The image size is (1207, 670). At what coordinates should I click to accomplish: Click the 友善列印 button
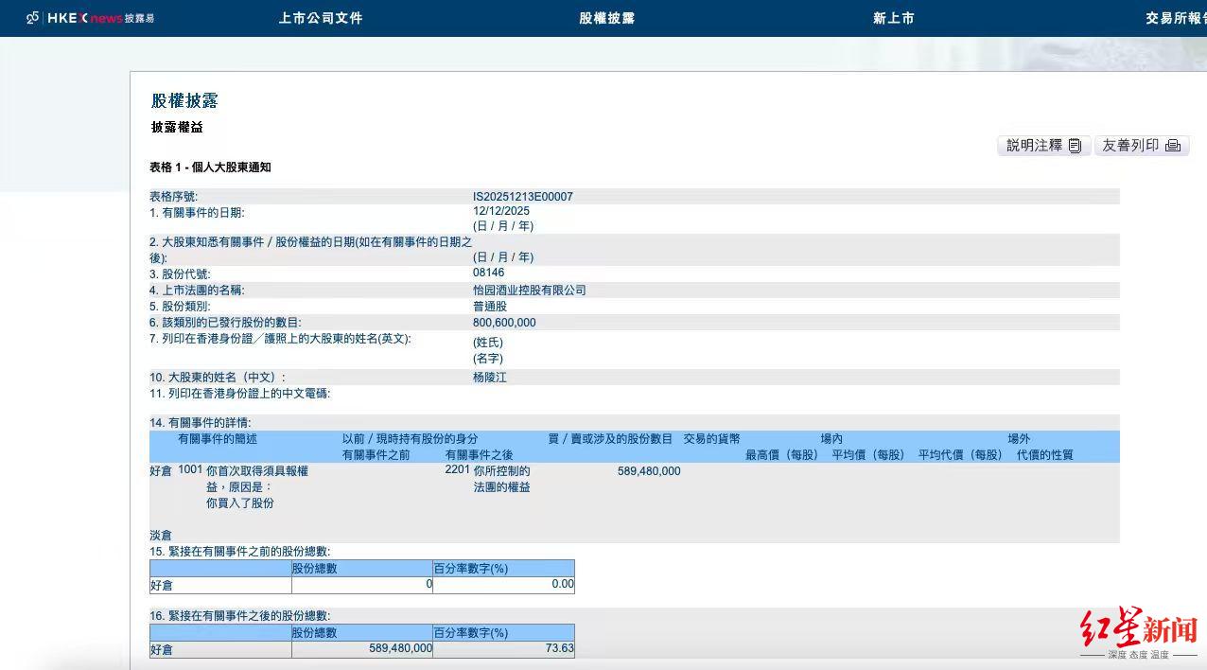[x=1135, y=145]
